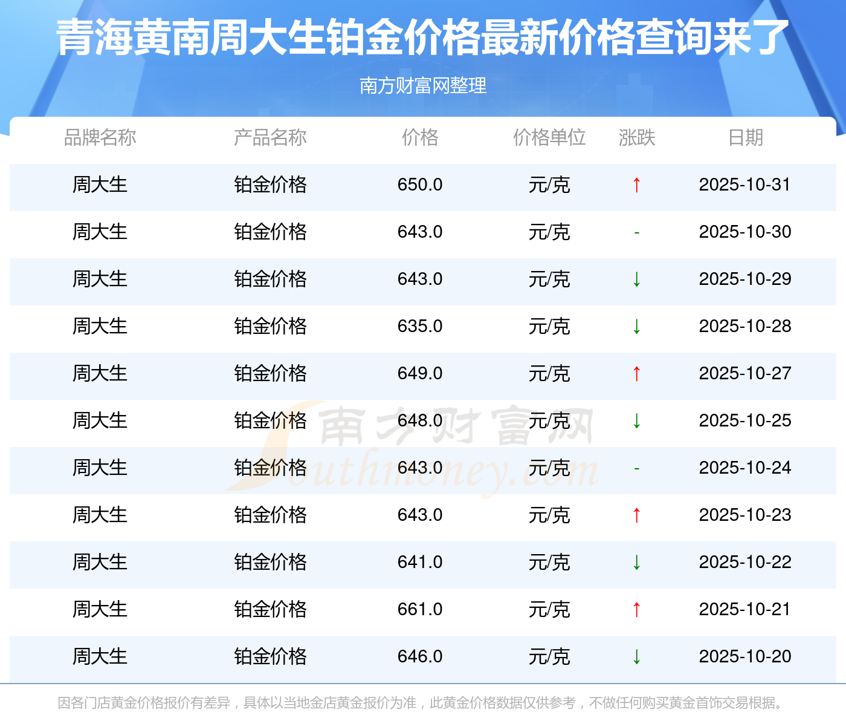Click 元/克 in the 2025-10-23 row
The width and height of the screenshot is (846, 712).
[x=549, y=515]
